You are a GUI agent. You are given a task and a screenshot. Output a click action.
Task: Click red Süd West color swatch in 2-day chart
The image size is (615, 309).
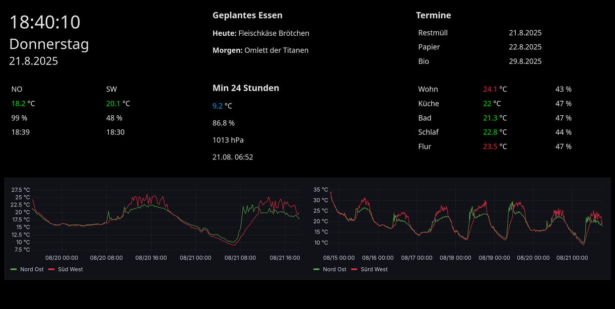(51, 269)
